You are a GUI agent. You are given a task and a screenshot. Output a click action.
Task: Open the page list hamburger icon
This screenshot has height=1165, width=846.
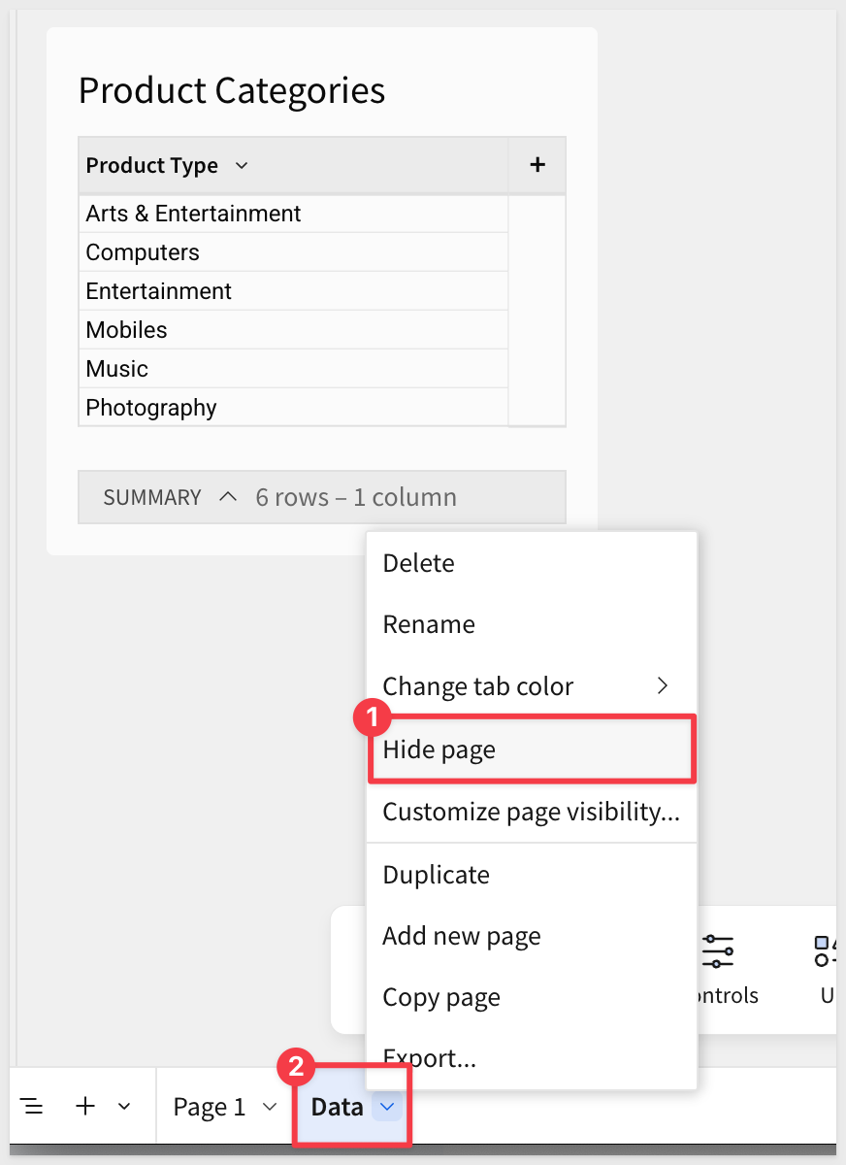tap(32, 1107)
